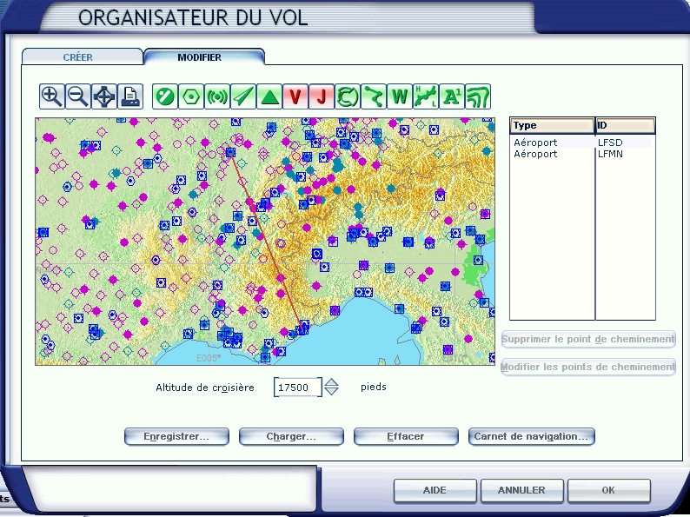690x517 pixels.
Task: Clear the plan with Effacer
Action: point(406,436)
